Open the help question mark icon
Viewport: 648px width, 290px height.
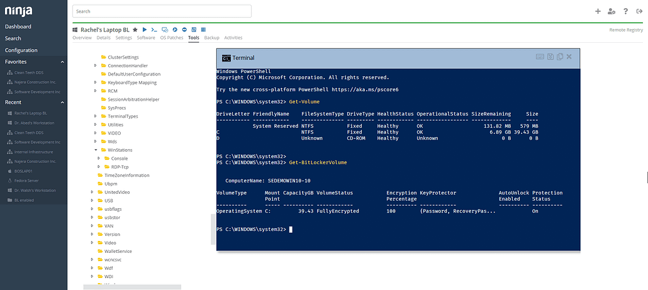626,11
